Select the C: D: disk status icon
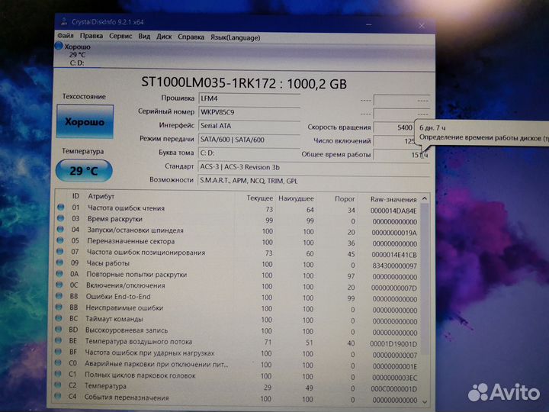 (59, 46)
